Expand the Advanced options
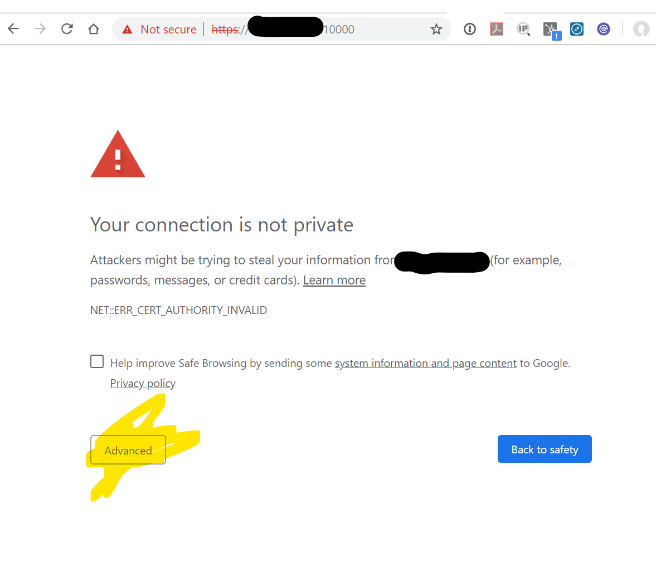 point(128,449)
